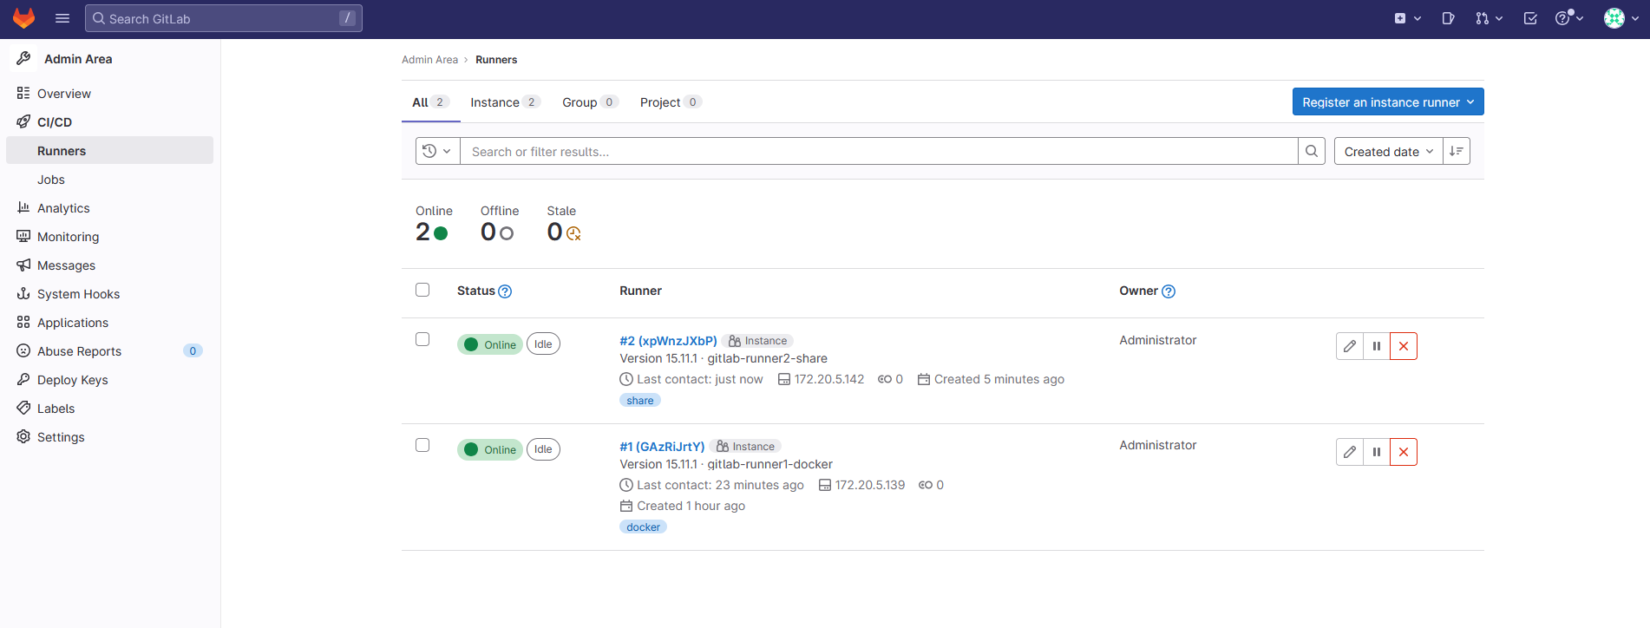Expand Register an instance runner dropdown
Image resolution: width=1650 pixels, height=628 pixels.
1387,101
